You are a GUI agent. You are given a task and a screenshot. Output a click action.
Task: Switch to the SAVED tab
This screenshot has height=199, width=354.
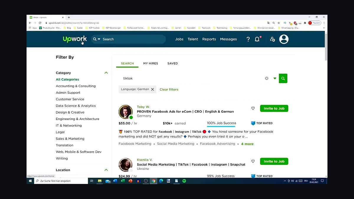[173, 63]
